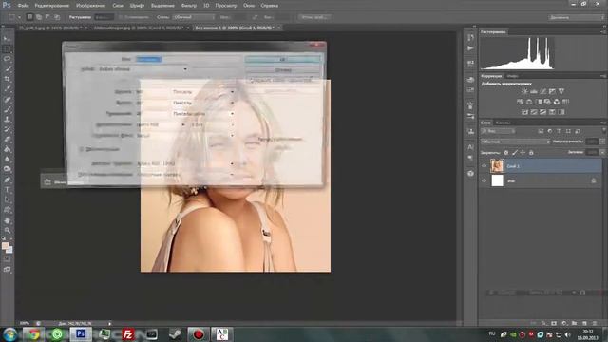Add a Brightness/Contrast adjustment
This screenshot has height=342, width=608.
pyautogui.click(x=524, y=91)
